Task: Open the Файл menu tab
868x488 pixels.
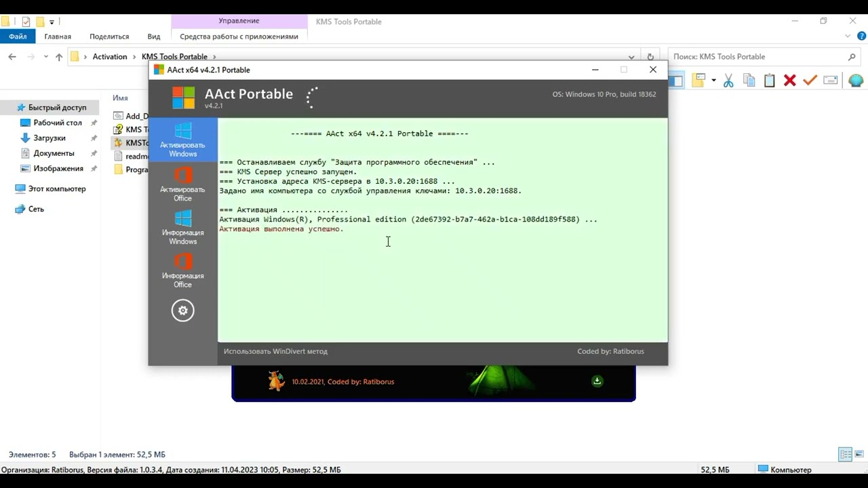Action: (18, 37)
